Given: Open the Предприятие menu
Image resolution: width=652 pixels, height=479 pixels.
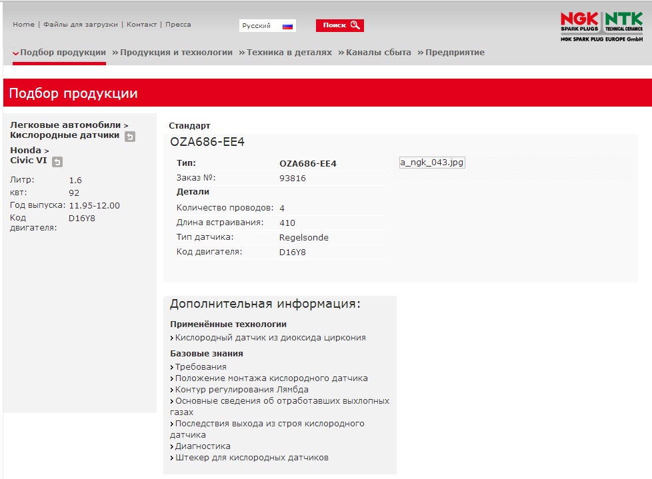Looking at the screenshot, I should pos(451,53).
